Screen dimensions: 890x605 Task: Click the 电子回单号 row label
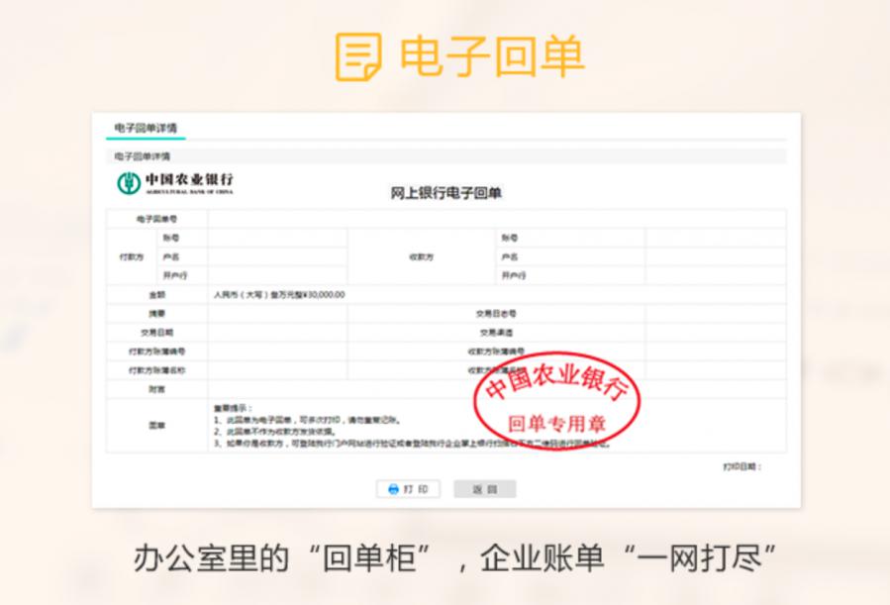coord(156,219)
